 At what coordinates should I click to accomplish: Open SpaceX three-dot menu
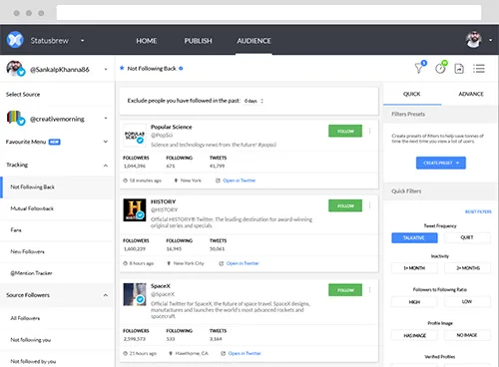click(369, 290)
